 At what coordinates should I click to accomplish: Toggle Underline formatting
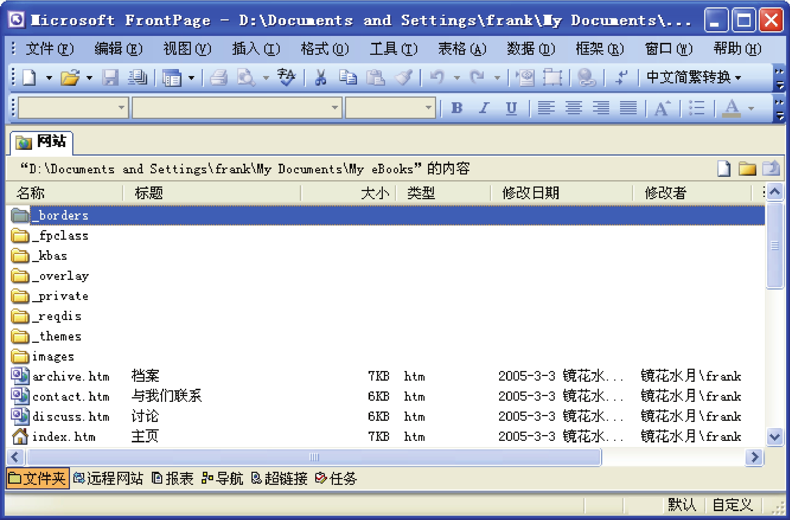coord(511,108)
